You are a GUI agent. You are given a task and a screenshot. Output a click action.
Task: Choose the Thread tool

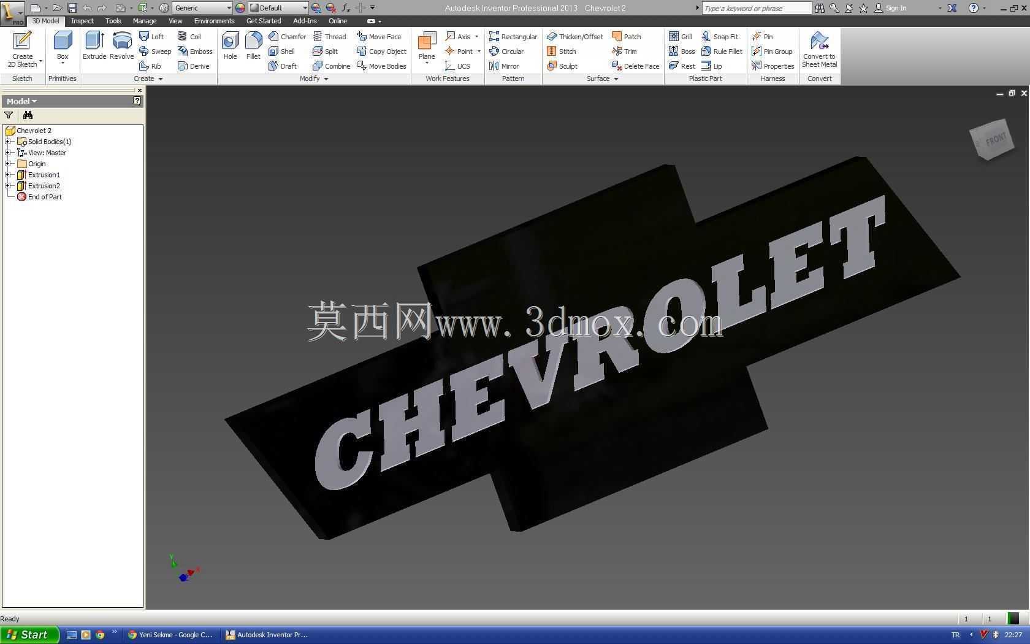click(x=330, y=37)
